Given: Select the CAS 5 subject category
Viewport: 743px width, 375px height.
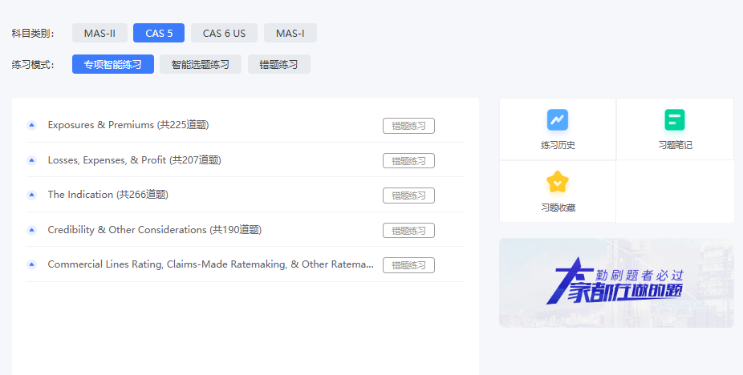Looking at the screenshot, I should pyautogui.click(x=159, y=33).
